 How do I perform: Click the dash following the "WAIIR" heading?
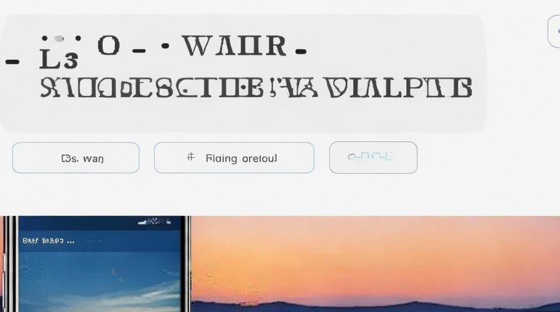tap(300, 52)
